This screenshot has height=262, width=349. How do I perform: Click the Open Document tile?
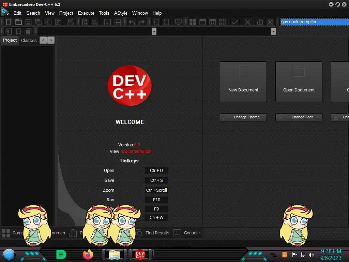click(x=299, y=82)
